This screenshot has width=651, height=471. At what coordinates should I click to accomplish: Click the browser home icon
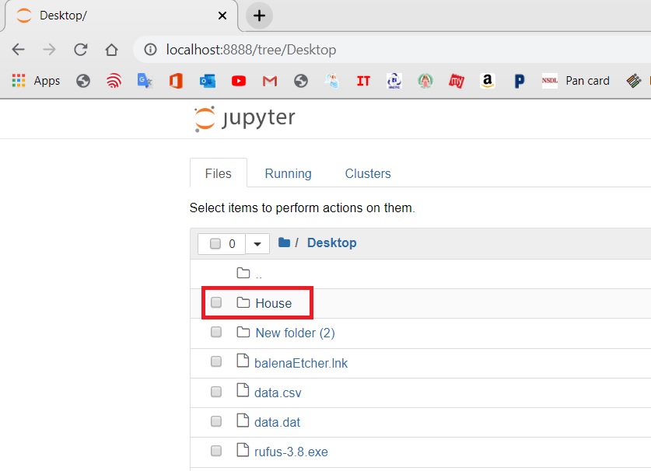(111, 50)
